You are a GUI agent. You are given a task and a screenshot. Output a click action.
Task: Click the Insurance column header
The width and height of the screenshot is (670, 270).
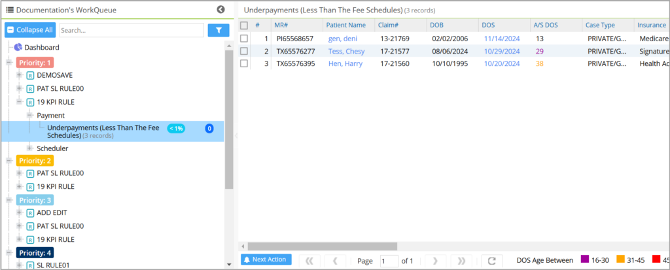pos(652,25)
